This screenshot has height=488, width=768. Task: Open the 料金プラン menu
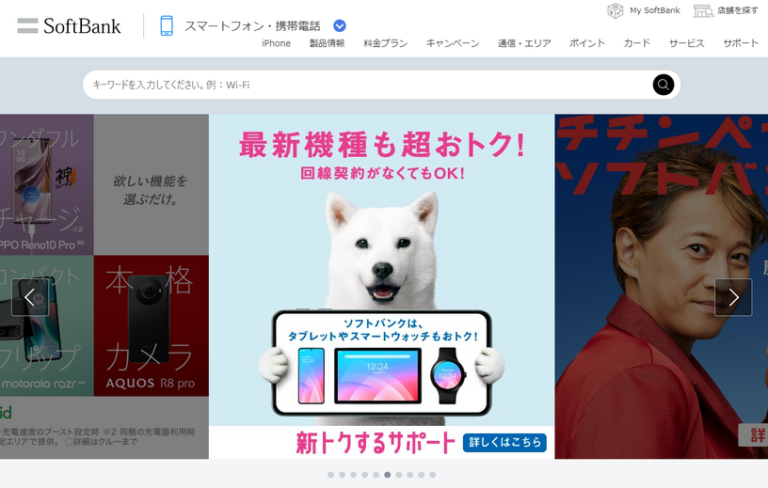coord(386,43)
